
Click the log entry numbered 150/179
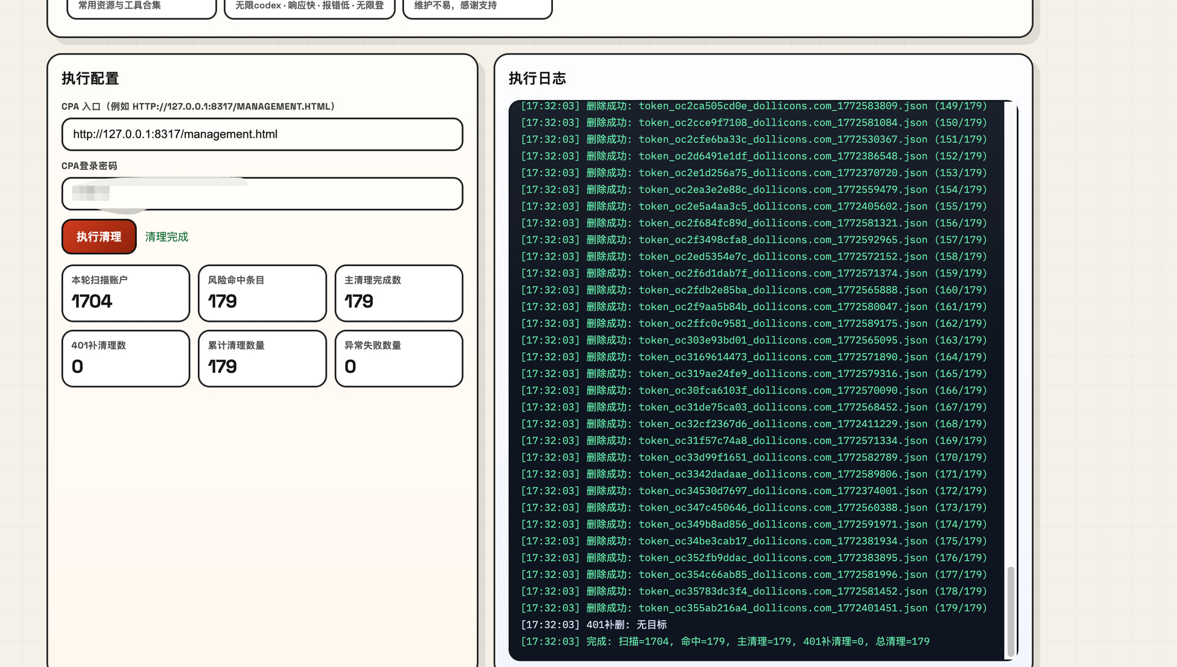754,123
